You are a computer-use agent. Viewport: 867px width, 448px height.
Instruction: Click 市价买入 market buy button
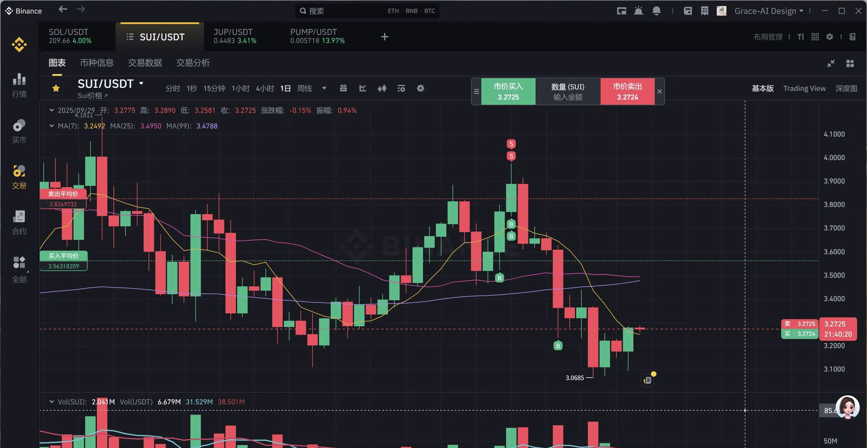(x=508, y=91)
